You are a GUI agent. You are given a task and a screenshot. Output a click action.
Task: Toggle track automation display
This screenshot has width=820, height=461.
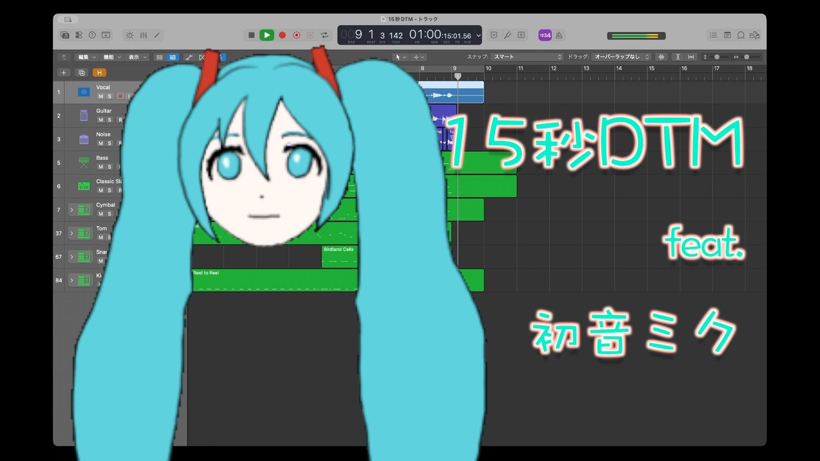point(189,57)
